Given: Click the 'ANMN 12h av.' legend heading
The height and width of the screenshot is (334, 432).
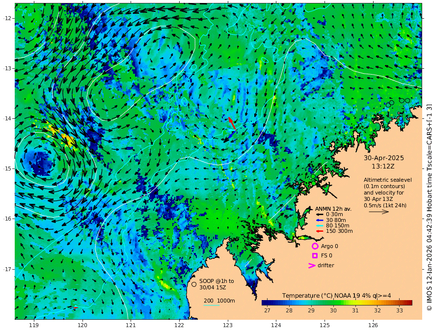Looking at the screenshot, I should coord(333,209).
